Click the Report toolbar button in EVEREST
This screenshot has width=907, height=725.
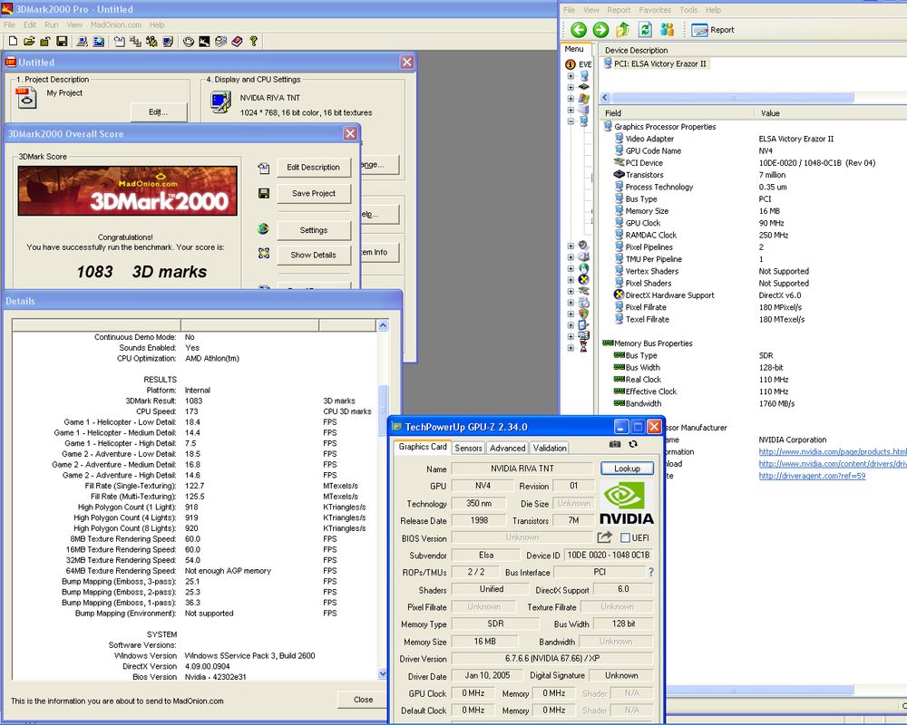(x=713, y=30)
